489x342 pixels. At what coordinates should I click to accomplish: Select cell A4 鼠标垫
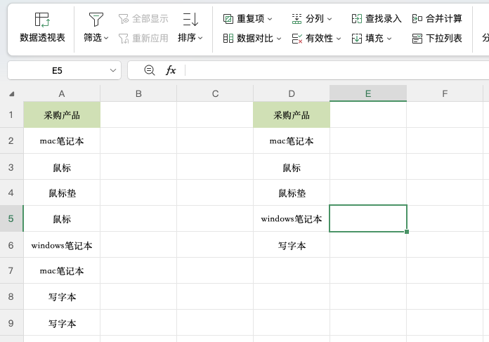tap(62, 192)
